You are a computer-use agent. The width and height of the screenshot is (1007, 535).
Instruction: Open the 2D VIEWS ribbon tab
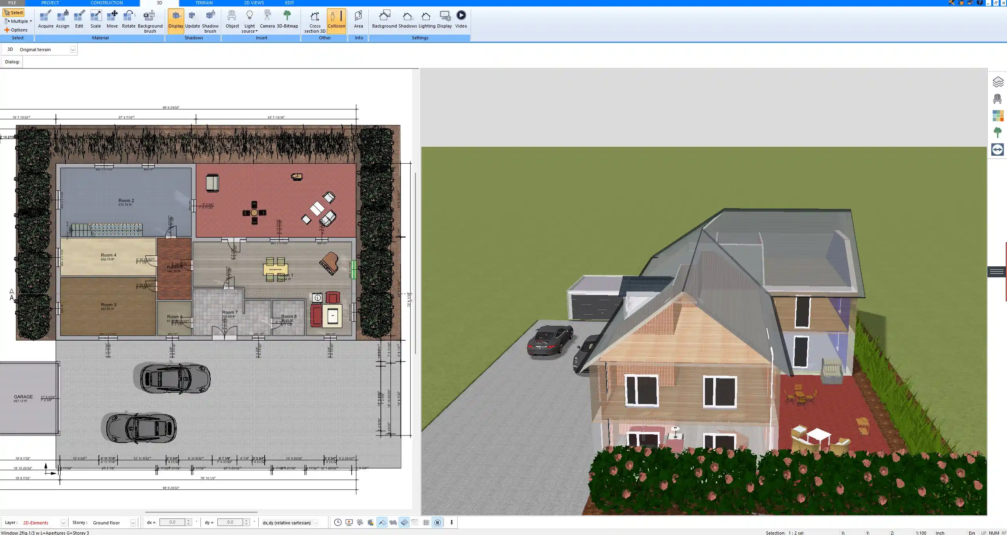tap(254, 3)
